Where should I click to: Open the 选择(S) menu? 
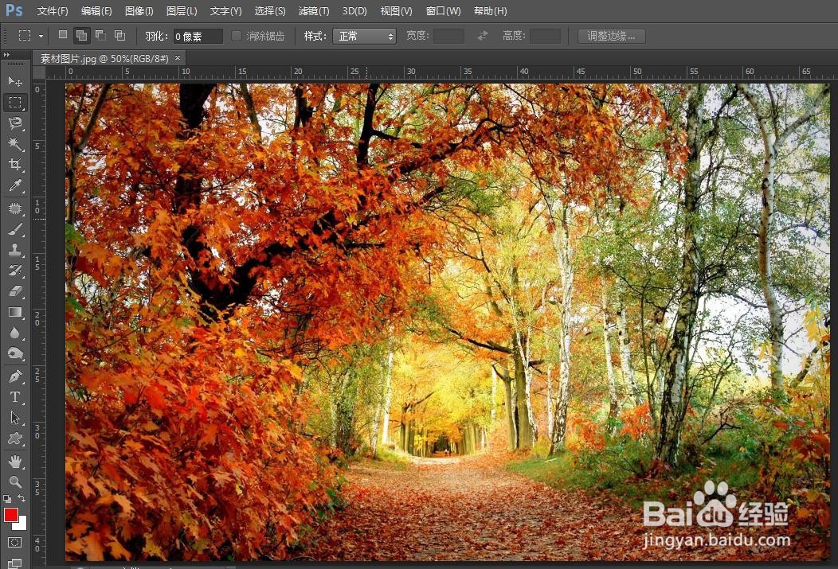coord(270,10)
